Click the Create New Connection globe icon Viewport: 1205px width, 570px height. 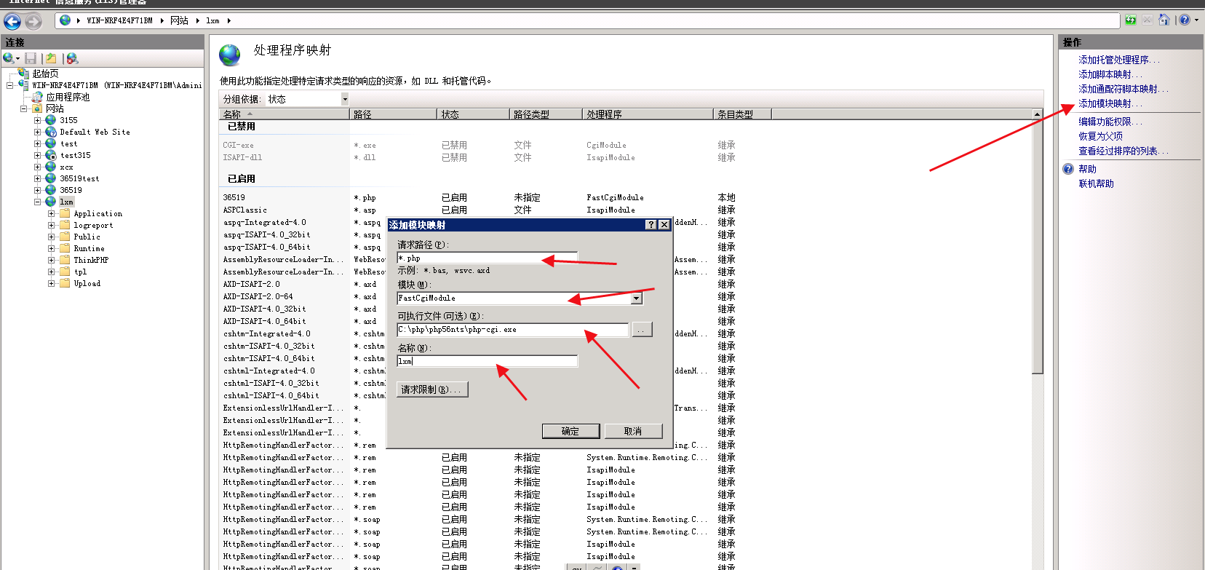(x=9, y=58)
